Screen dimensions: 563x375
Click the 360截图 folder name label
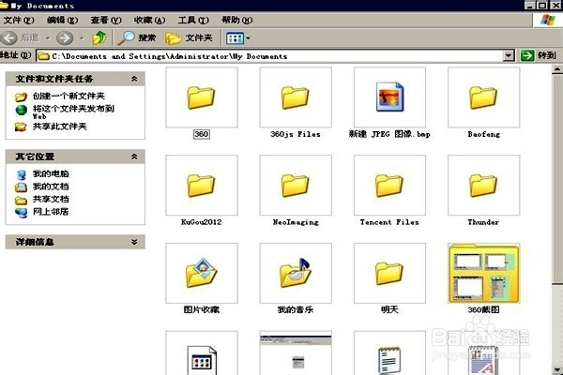coord(483,309)
